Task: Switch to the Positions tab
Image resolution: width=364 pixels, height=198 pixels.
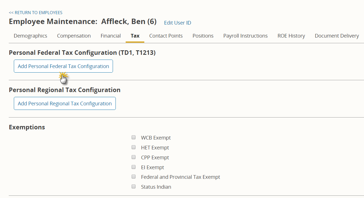Action: [203, 36]
